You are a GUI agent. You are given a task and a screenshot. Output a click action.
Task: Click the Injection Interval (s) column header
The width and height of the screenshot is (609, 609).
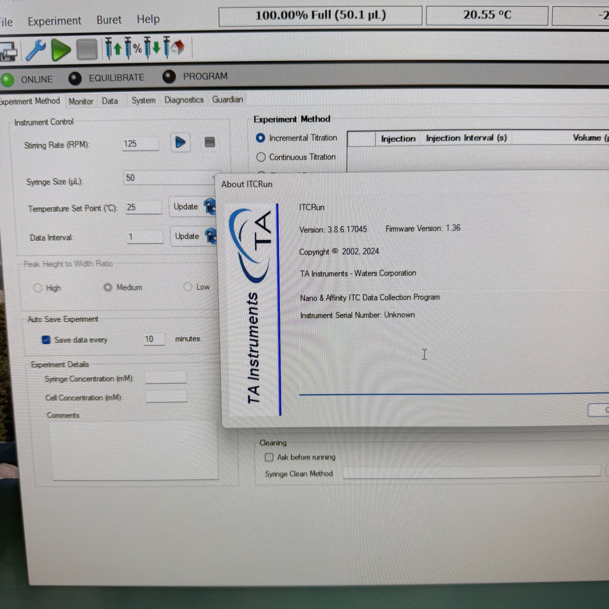pyautogui.click(x=467, y=138)
